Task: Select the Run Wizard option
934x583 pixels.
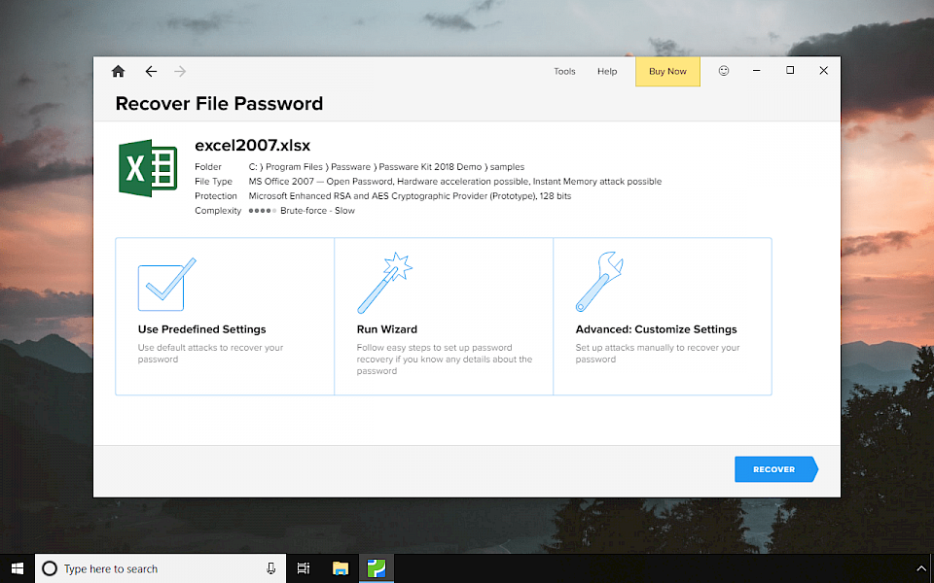Action: coord(444,317)
